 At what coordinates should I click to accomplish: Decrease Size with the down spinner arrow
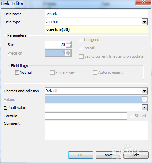click(68, 46)
